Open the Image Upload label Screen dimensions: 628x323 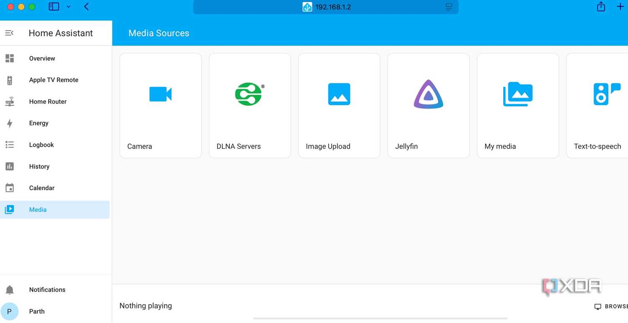pos(328,146)
